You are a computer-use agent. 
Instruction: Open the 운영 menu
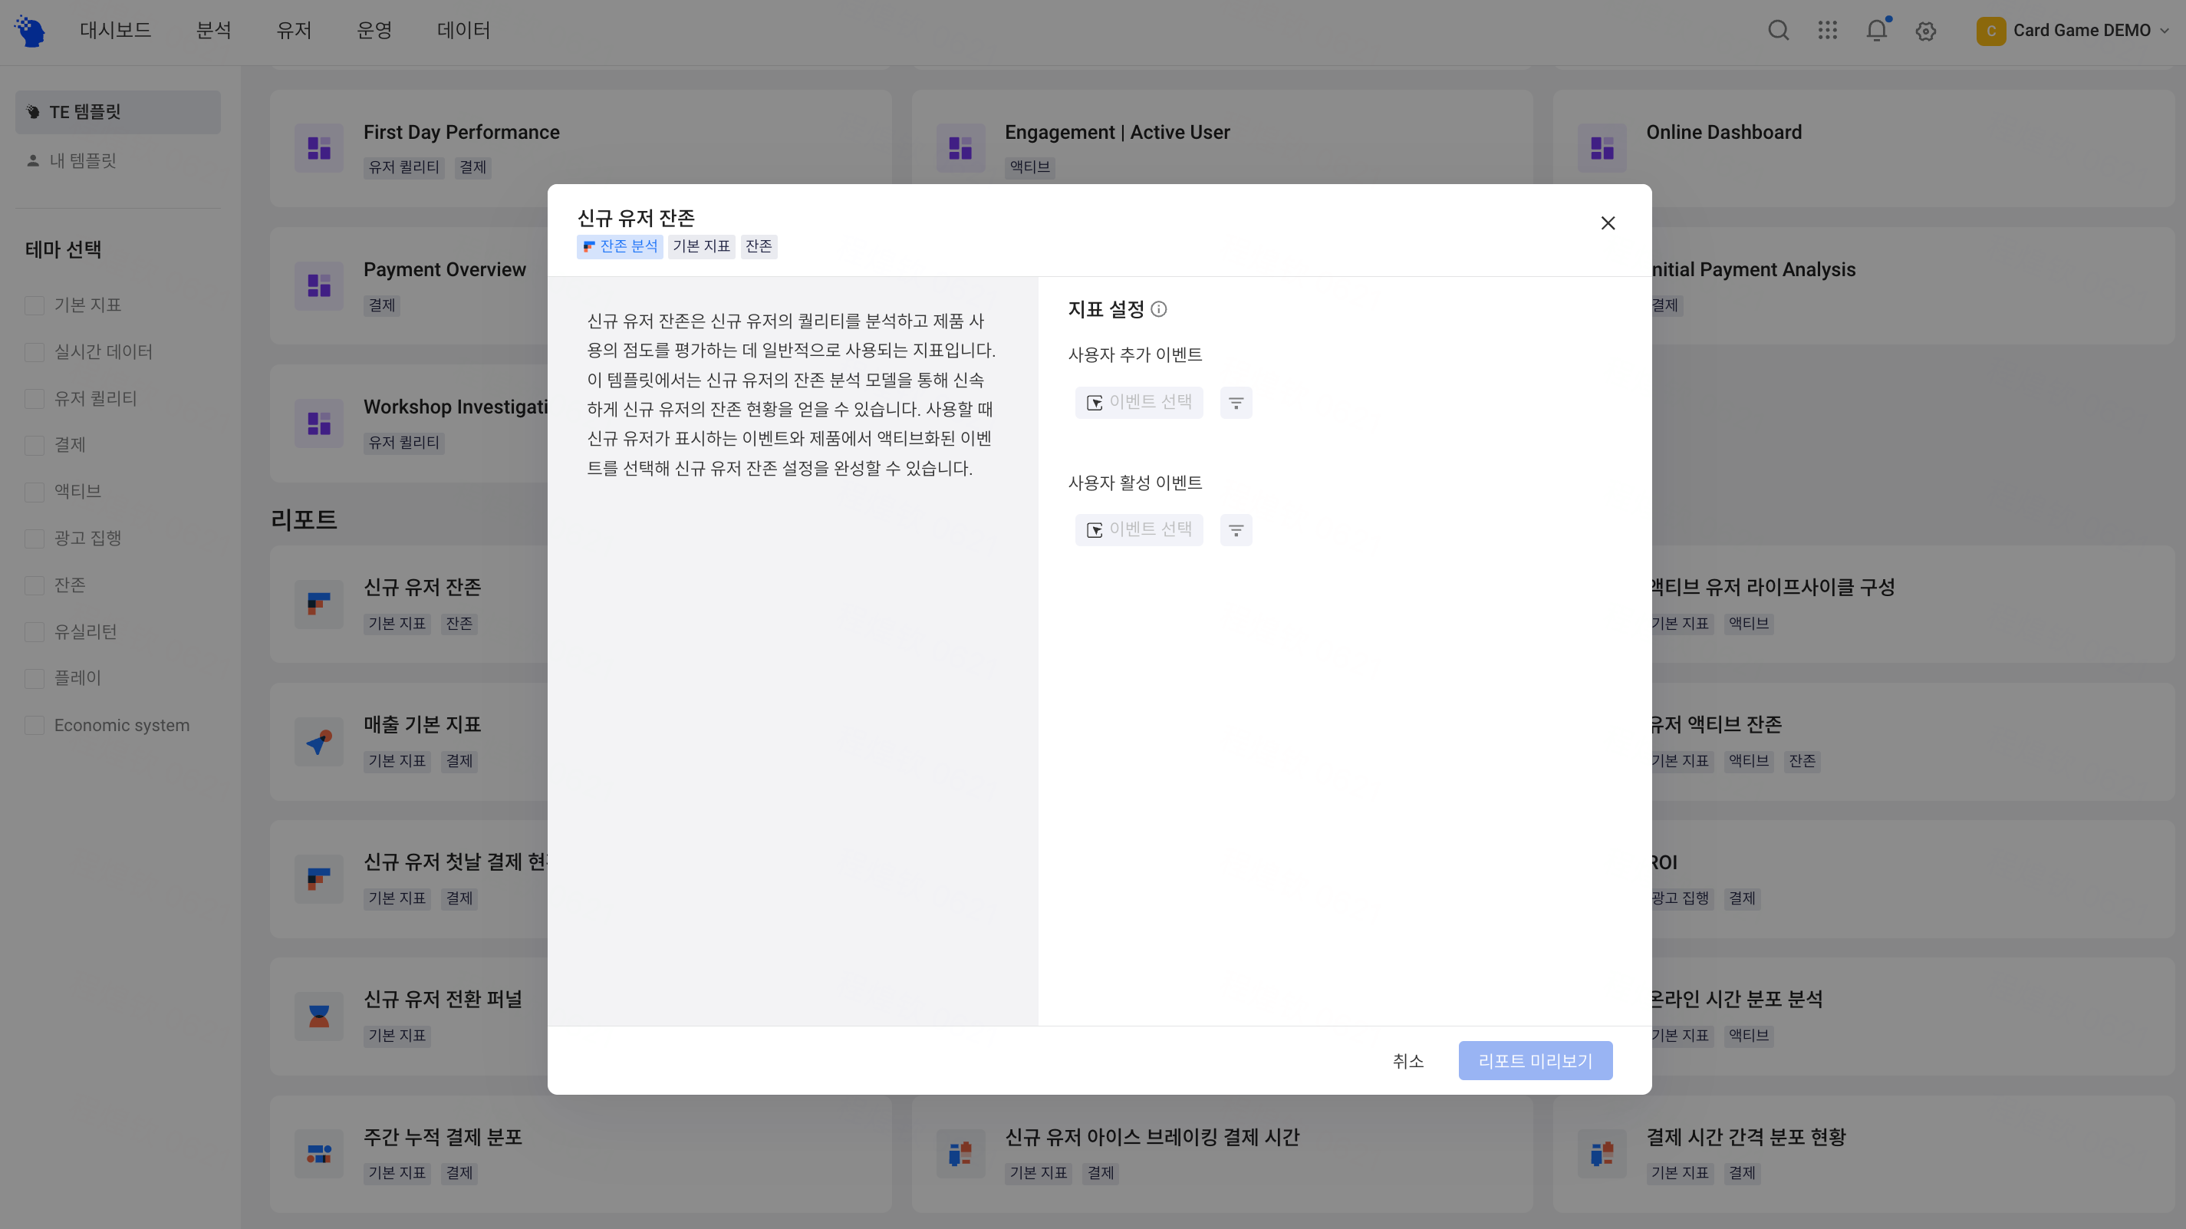click(x=374, y=31)
